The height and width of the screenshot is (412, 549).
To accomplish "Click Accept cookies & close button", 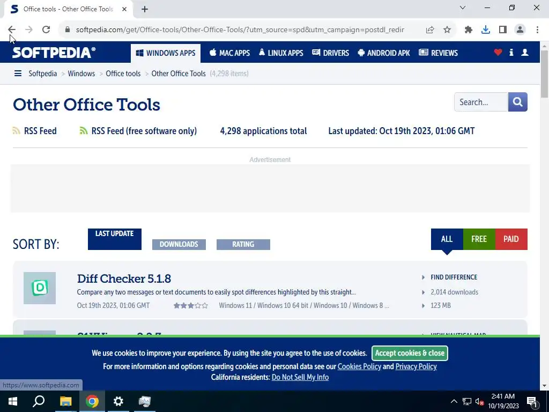I will (410, 353).
